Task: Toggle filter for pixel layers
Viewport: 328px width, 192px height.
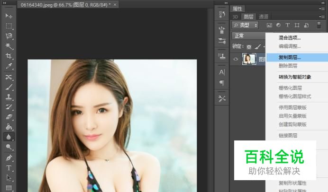Action: 269,25
